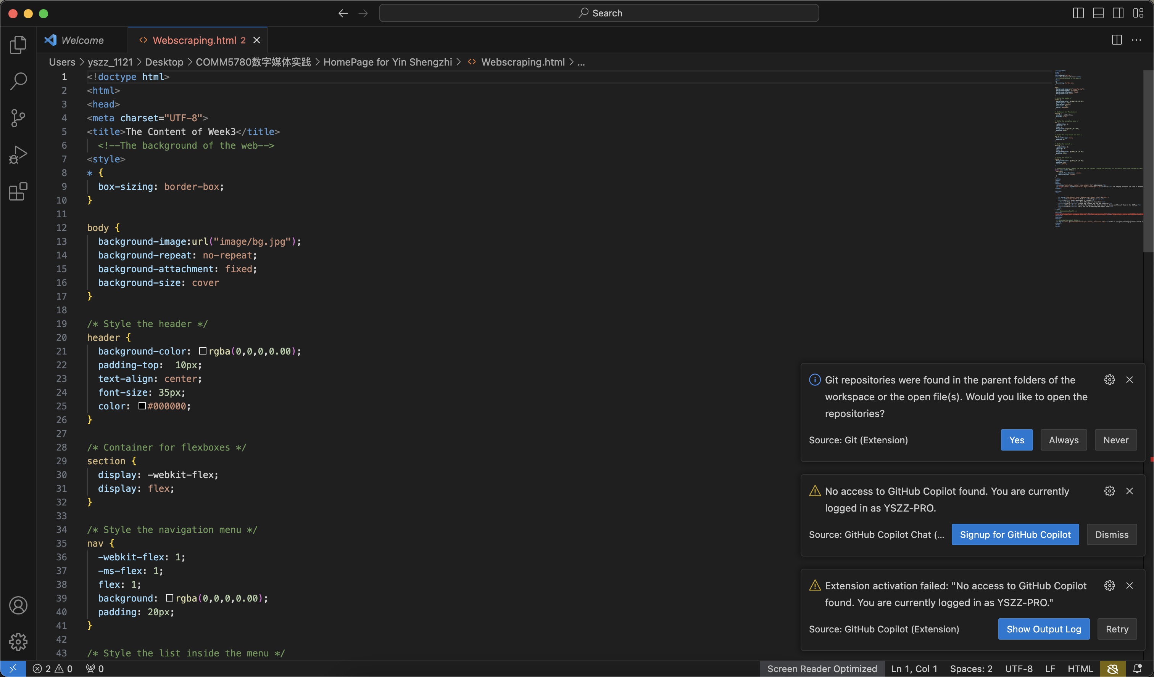This screenshot has height=677, width=1154.
Task: Open the Manage settings gear icon
Action: (x=18, y=642)
